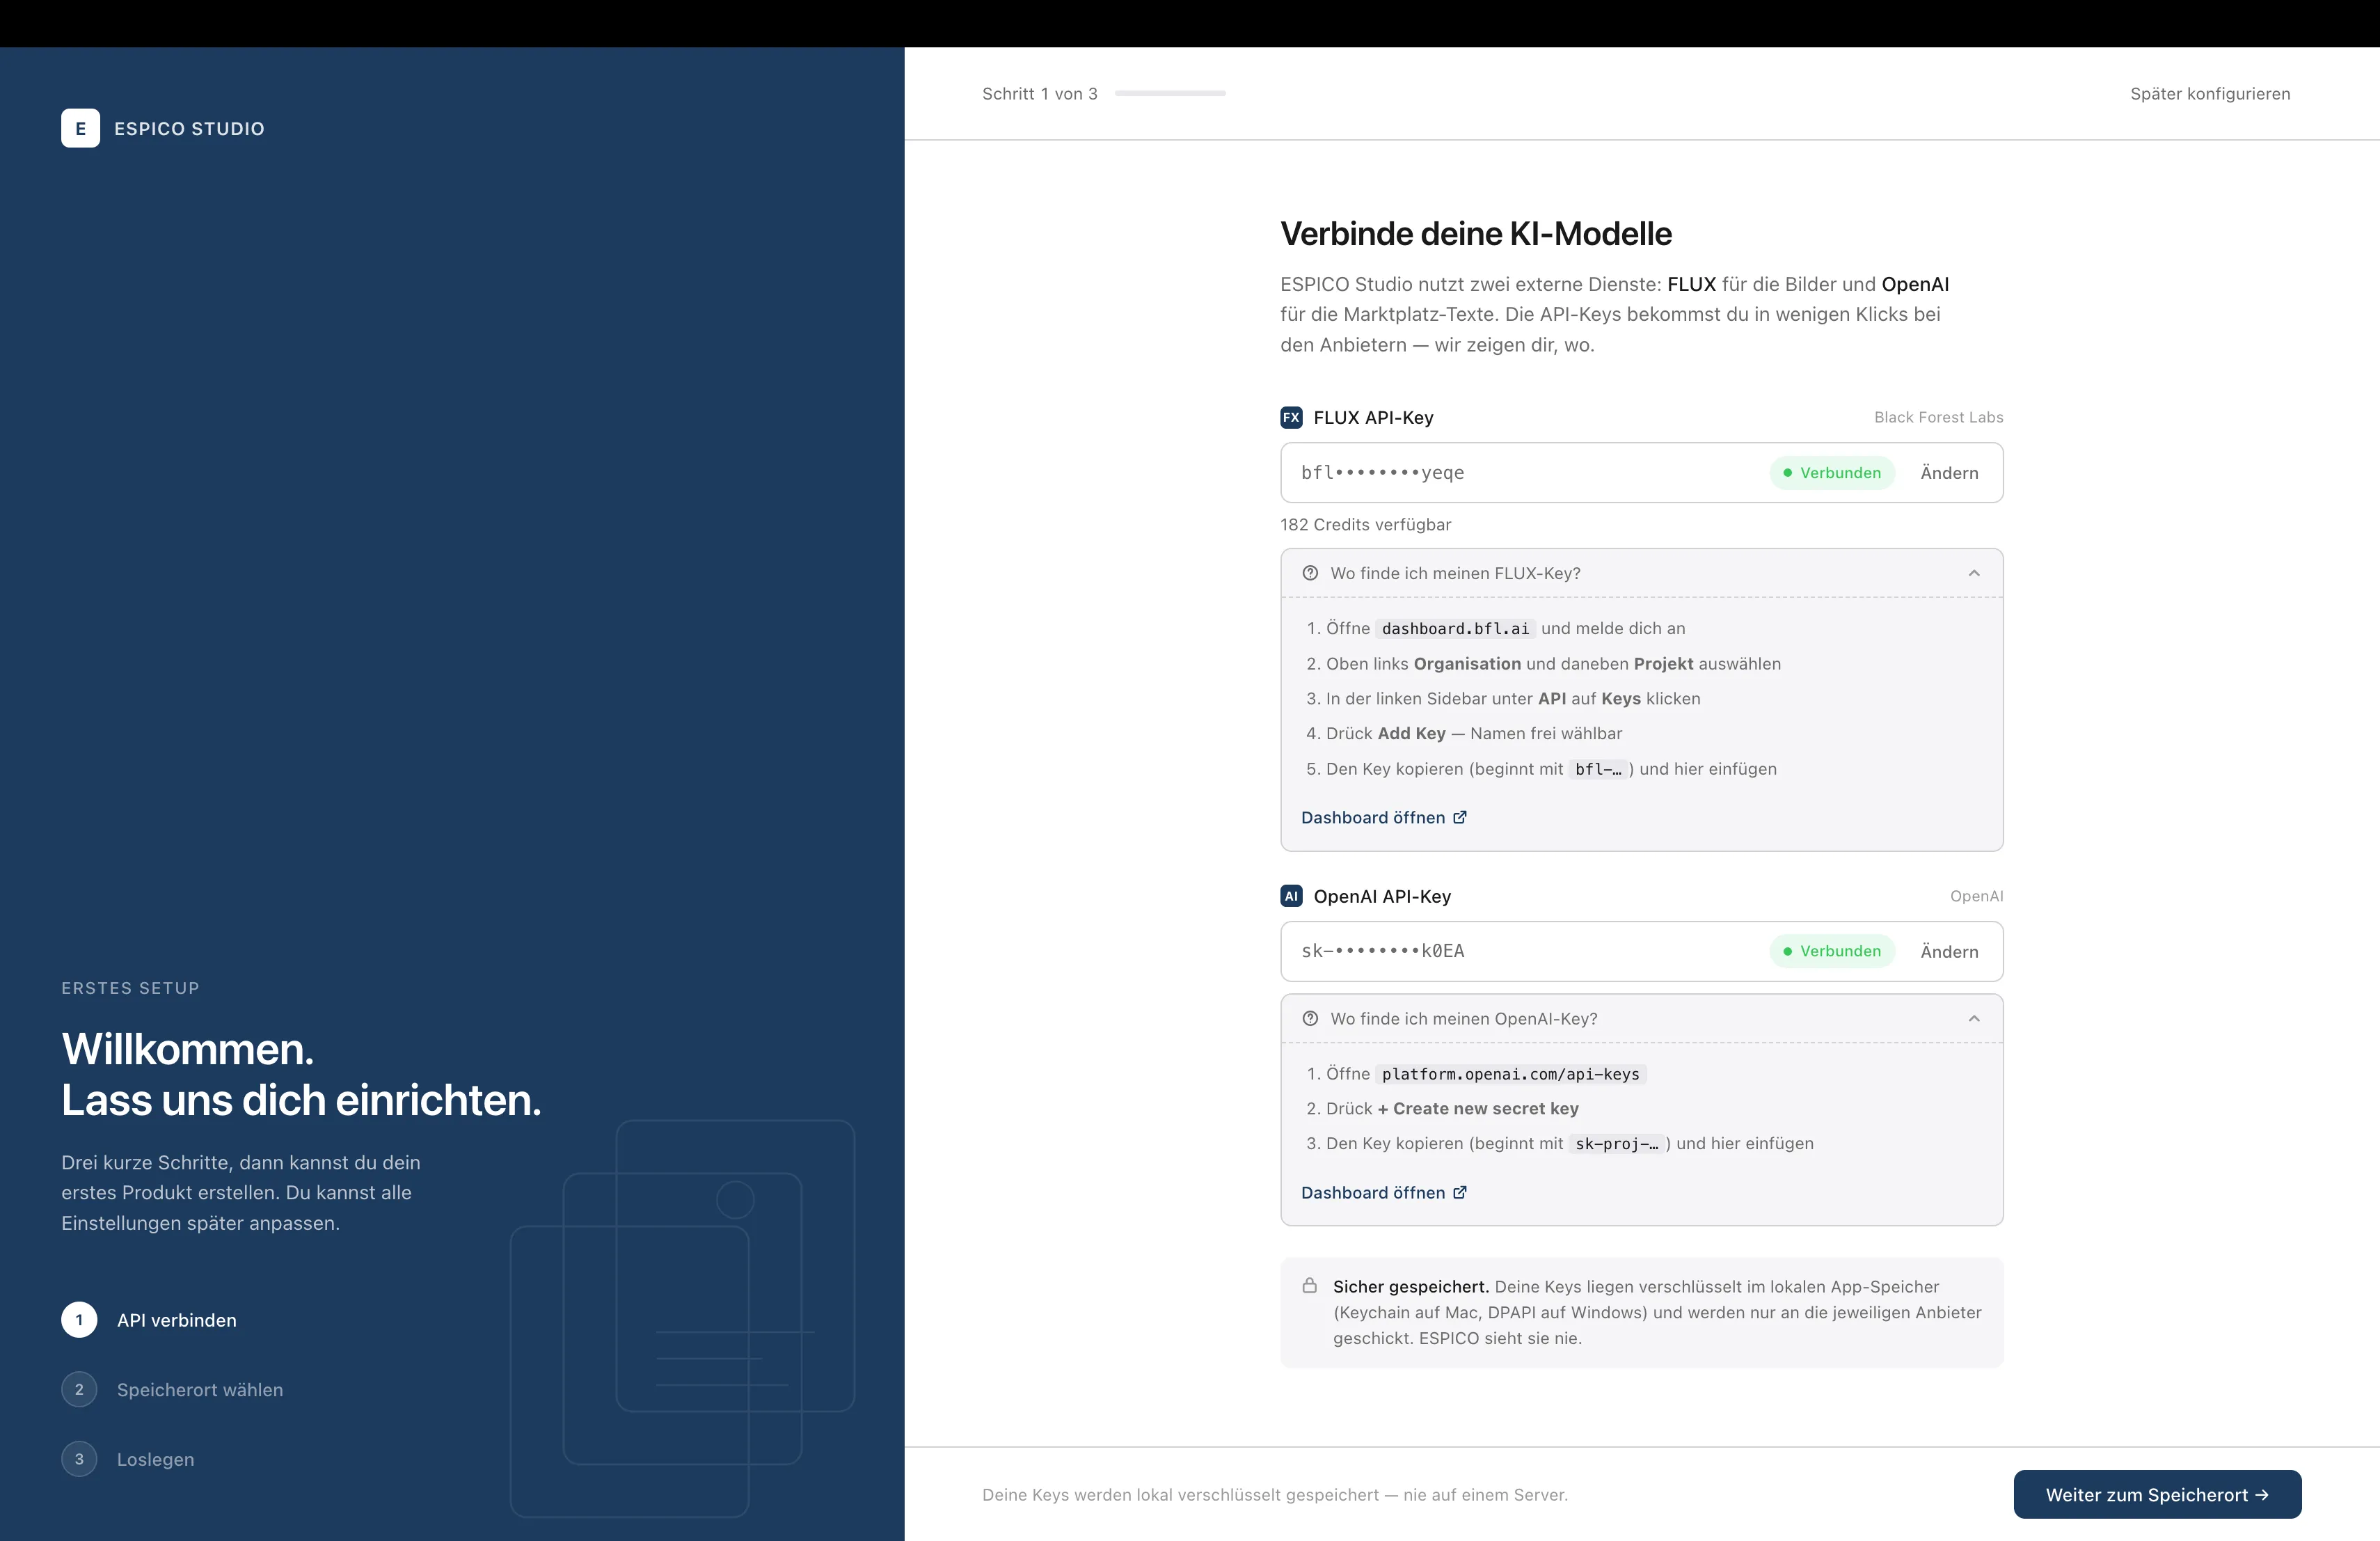Collapse the OpenAI-Key help section chevron
Viewport: 2380px width, 1541px height.
point(1974,1018)
